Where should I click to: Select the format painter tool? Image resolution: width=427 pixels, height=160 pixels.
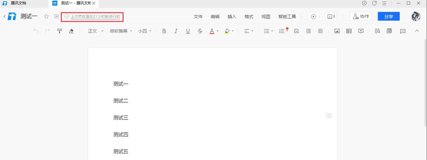[x=59, y=31]
